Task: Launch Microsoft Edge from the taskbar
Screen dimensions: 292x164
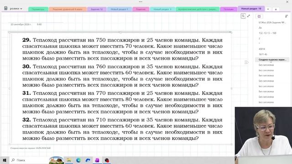Action: pos(78,160)
